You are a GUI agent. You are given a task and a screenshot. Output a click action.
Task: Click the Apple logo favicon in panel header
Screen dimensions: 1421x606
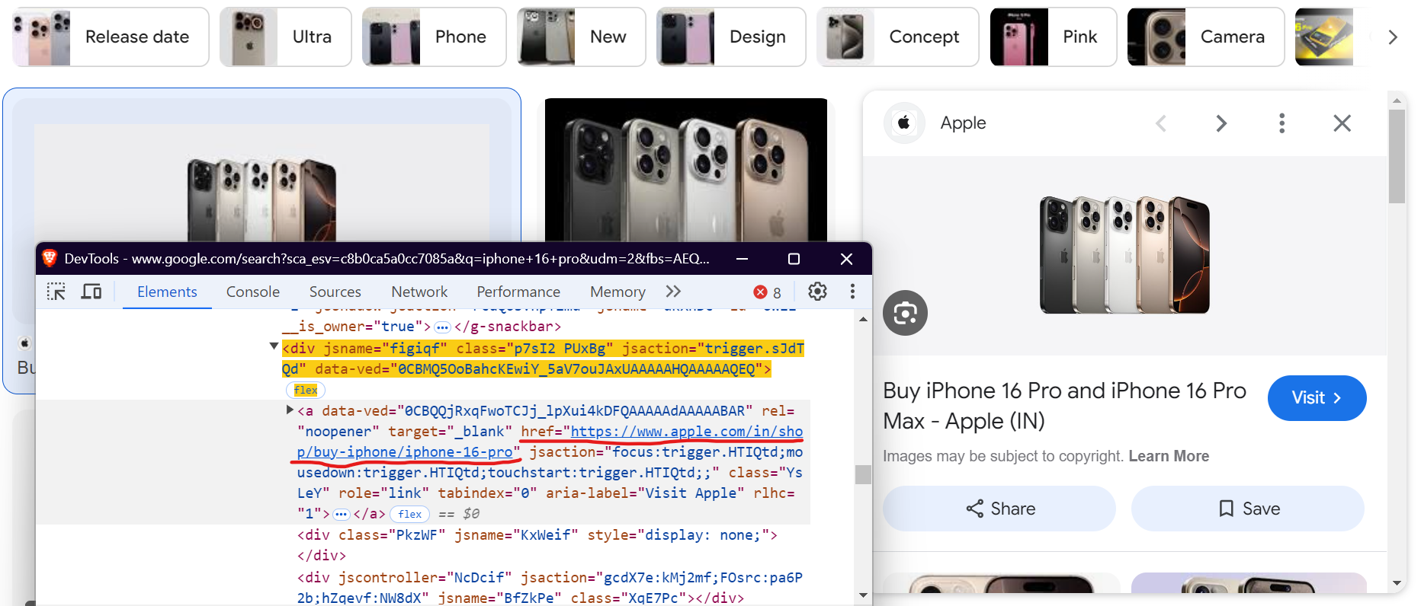tap(904, 123)
